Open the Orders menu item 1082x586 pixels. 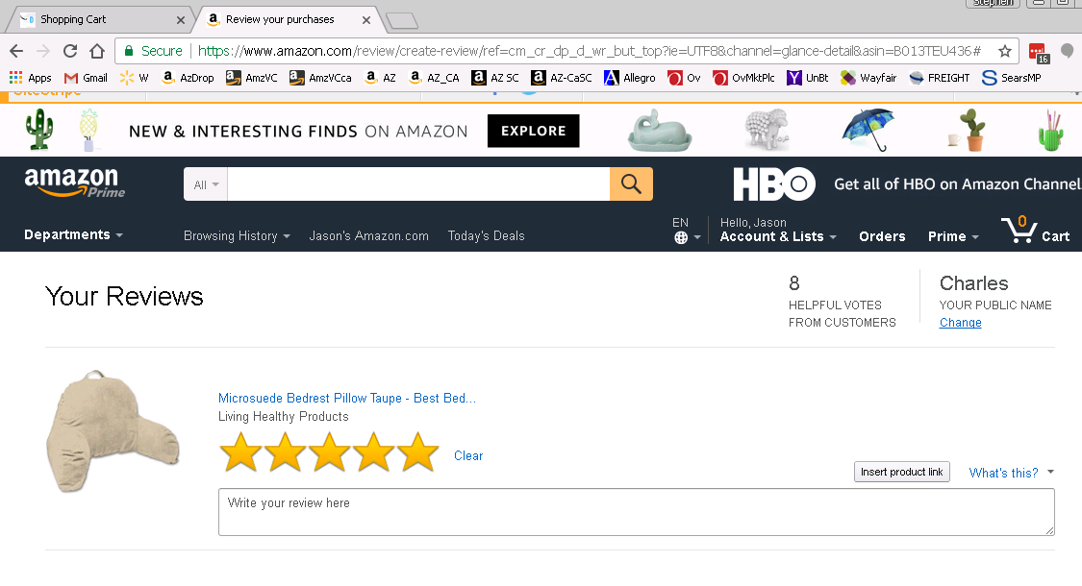tap(882, 235)
